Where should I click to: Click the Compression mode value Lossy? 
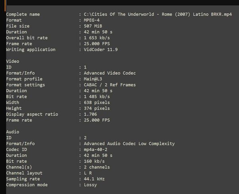[x=91, y=185]
